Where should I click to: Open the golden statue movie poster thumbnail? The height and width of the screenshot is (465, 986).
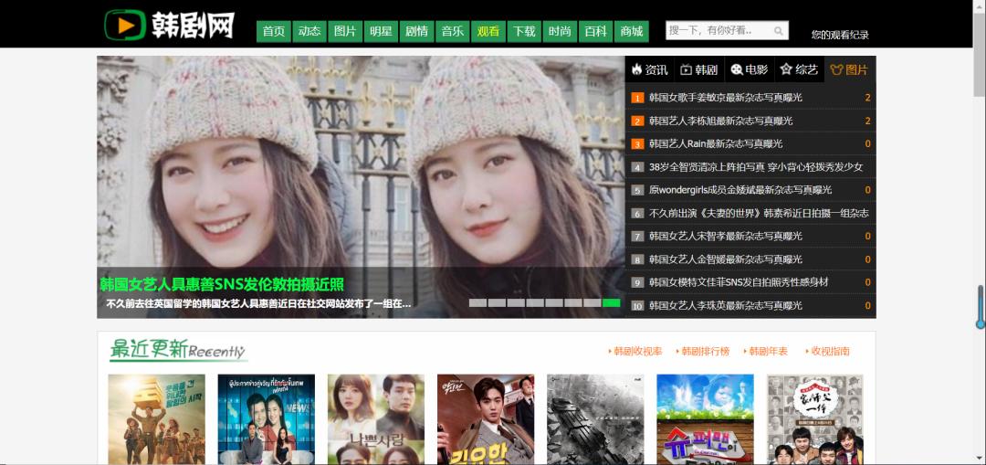tap(157, 419)
